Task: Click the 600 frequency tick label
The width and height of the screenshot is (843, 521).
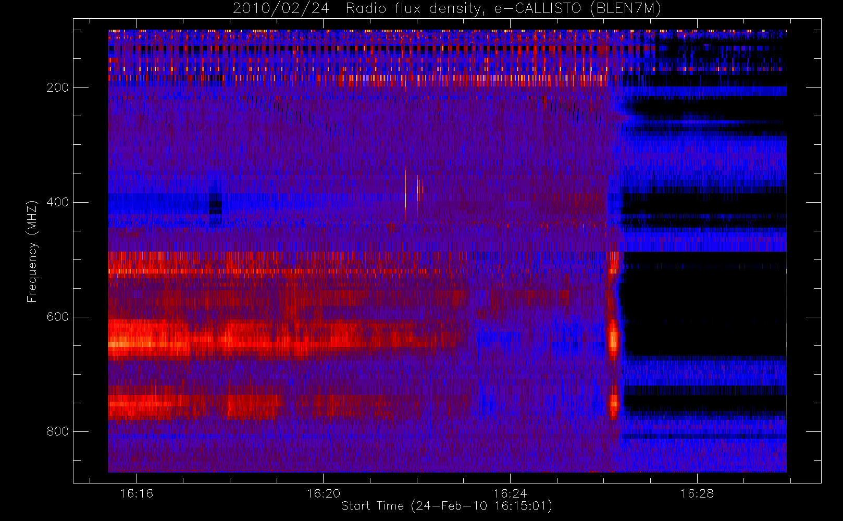Action: click(x=58, y=317)
